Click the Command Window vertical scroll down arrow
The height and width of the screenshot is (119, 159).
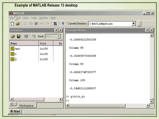click(152, 102)
